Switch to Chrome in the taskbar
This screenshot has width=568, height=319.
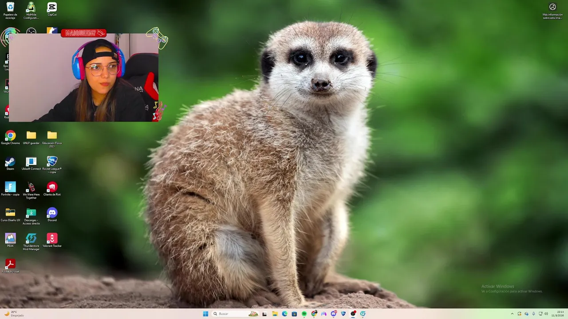coord(314,314)
